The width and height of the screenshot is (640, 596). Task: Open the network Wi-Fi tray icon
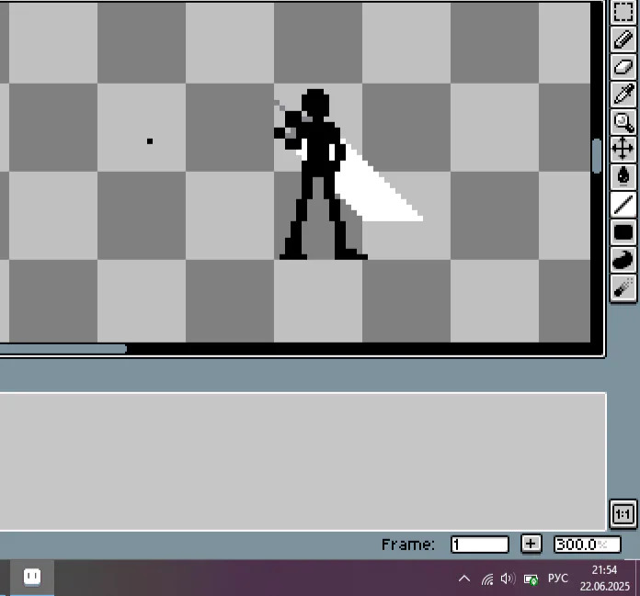[x=487, y=579]
